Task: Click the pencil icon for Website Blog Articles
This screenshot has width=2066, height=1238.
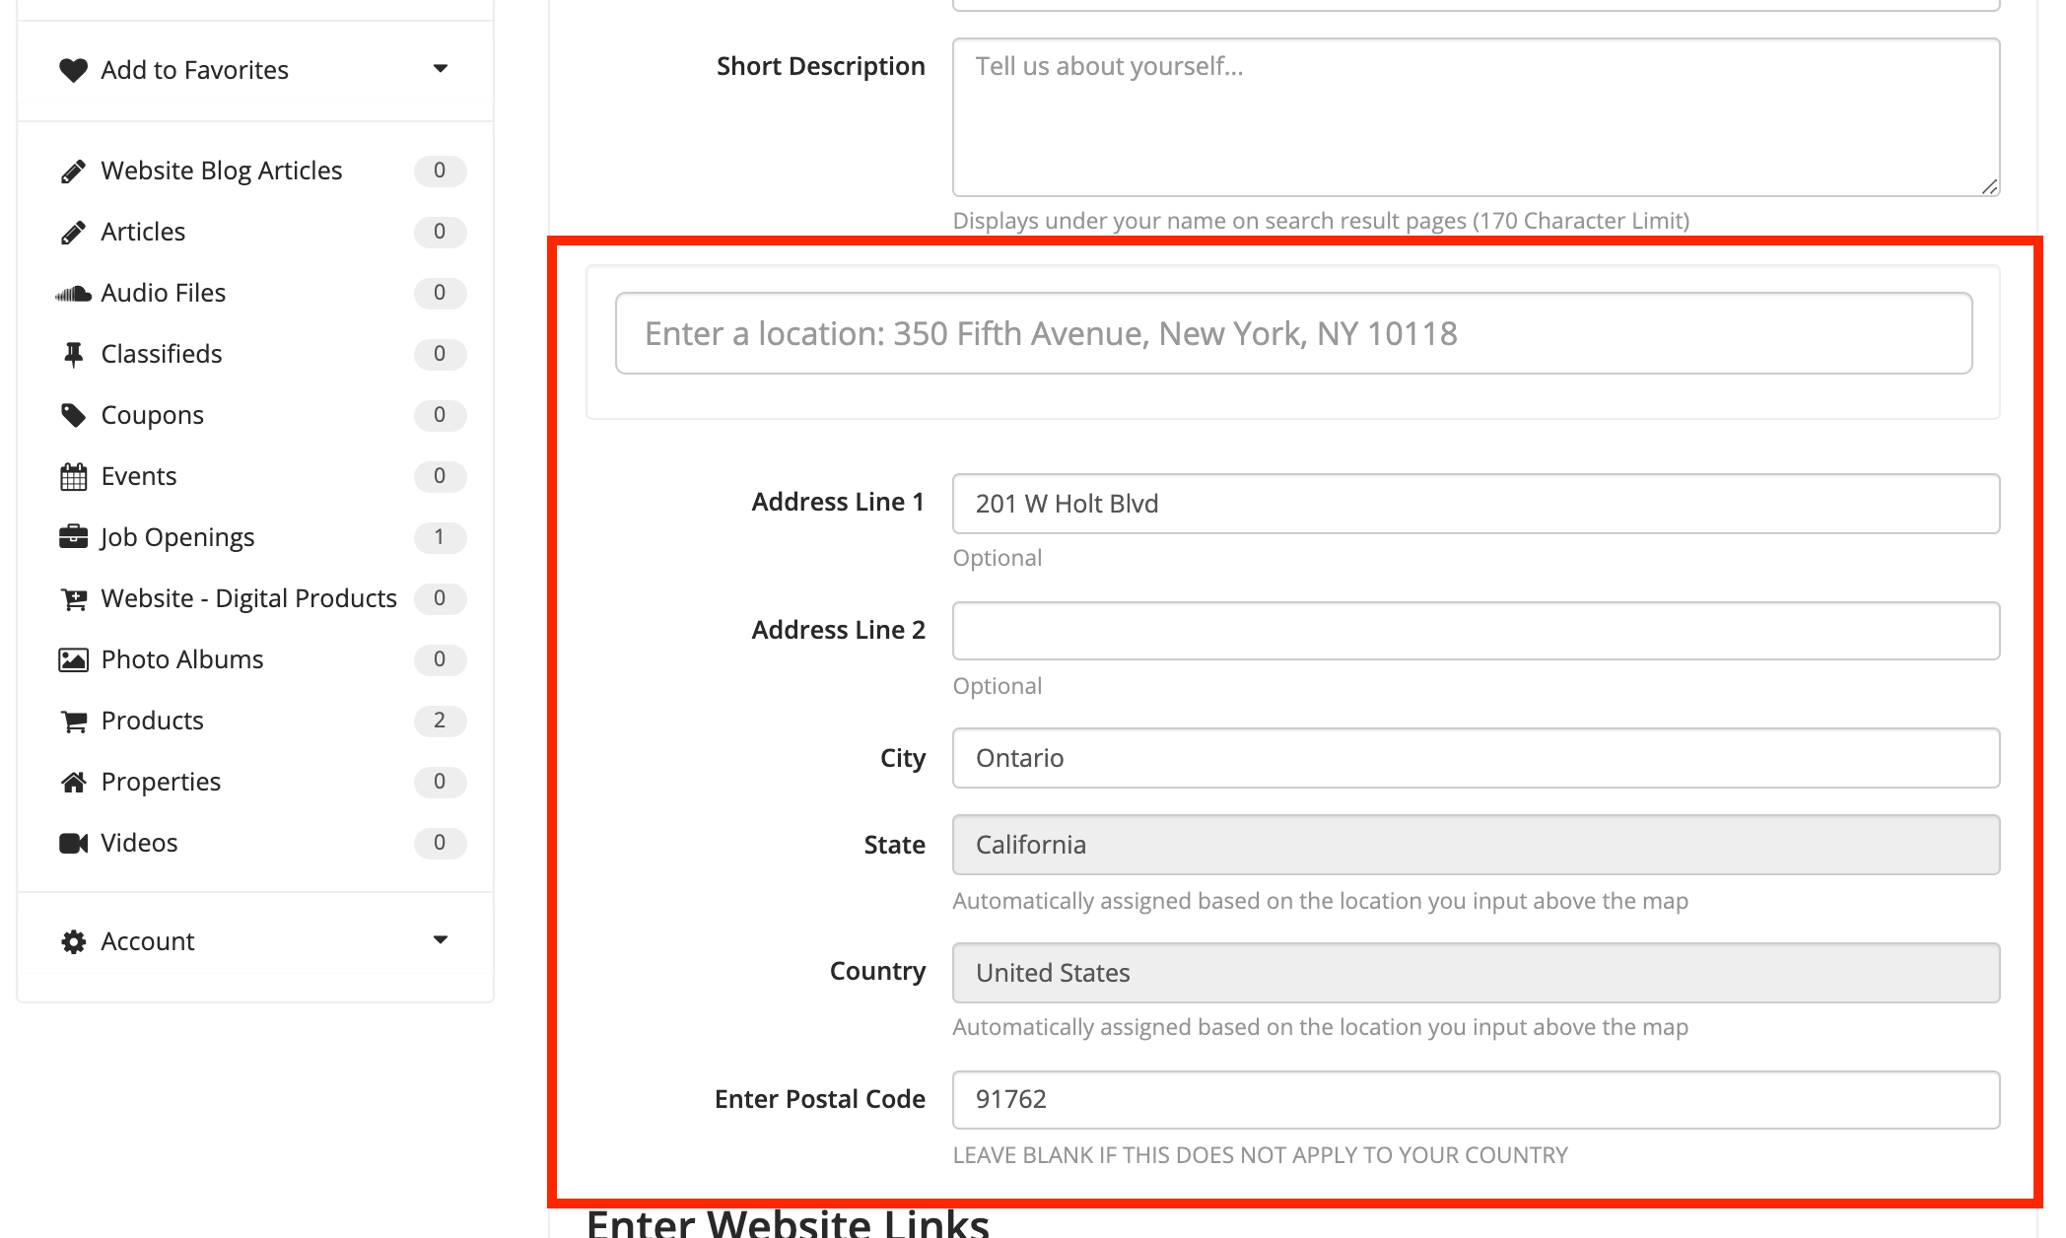Action: (x=73, y=172)
